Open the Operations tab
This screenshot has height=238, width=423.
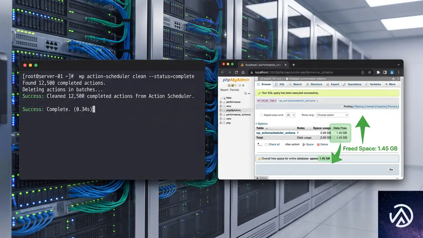pos(352,84)
